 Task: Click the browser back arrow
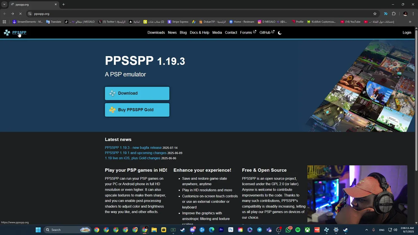pos(5,14)
